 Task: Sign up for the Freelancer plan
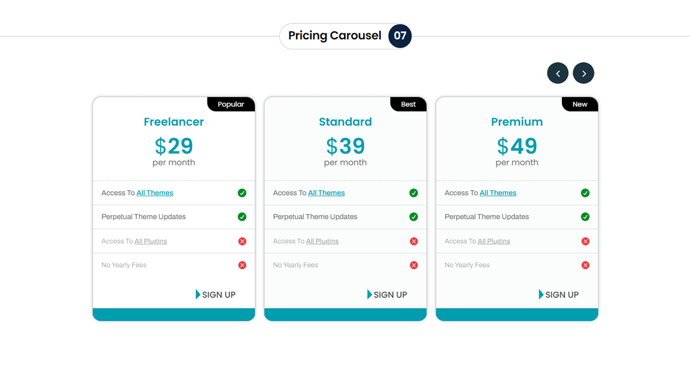[x=216, y=295]
